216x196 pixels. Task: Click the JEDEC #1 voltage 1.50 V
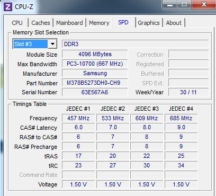click(x=78, y=184)
